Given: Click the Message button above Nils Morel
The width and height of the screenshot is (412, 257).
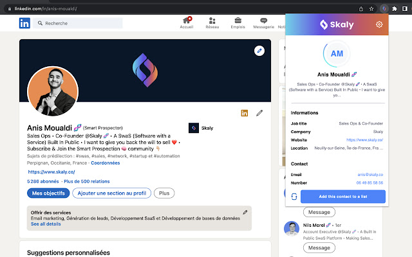Looking at the screenshot, I should pos(319,212).
